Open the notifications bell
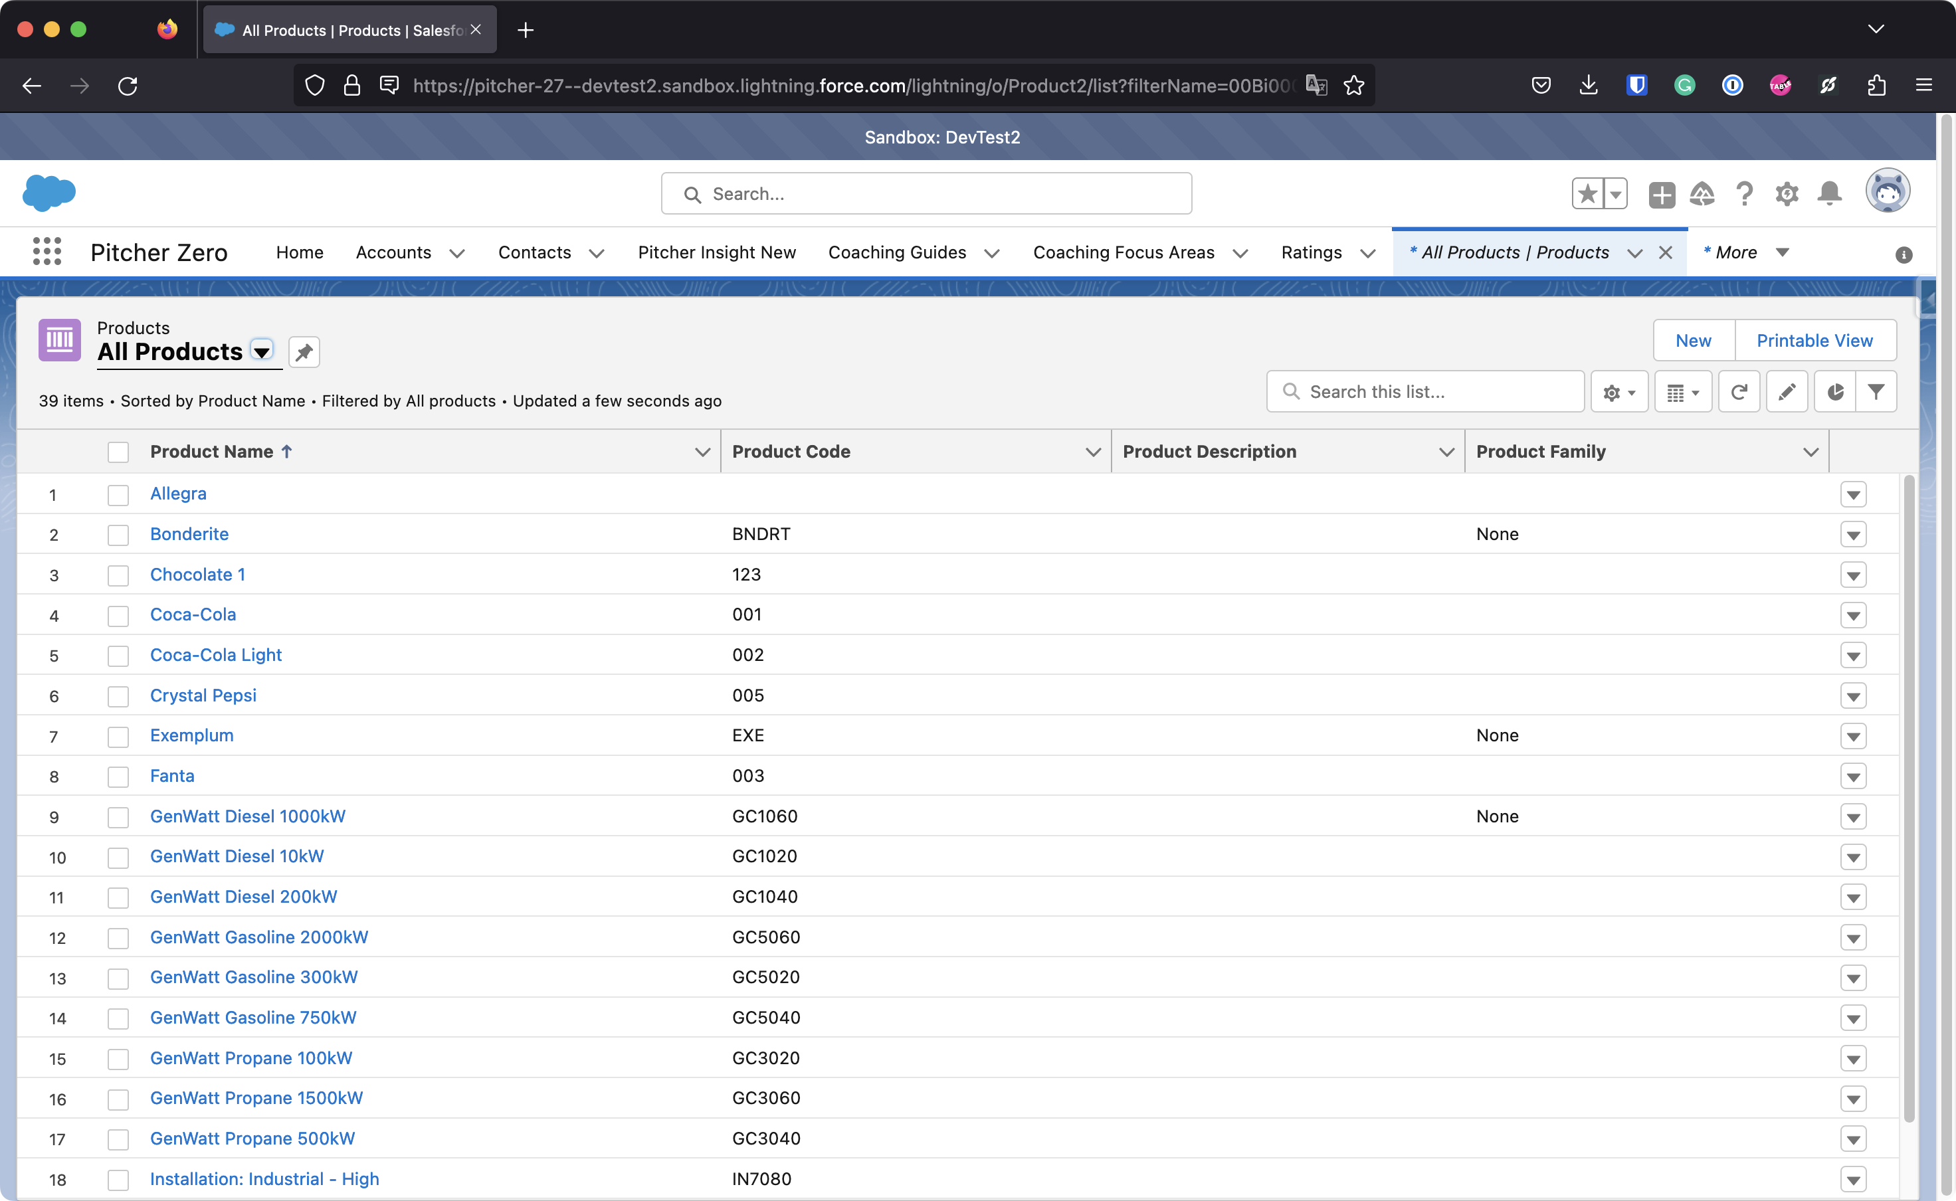Screen dimensions: 1956x1201 [1829, 194]
